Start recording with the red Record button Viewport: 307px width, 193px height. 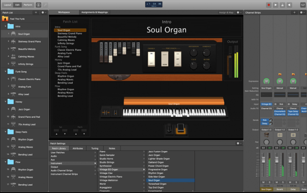[269, 5]
